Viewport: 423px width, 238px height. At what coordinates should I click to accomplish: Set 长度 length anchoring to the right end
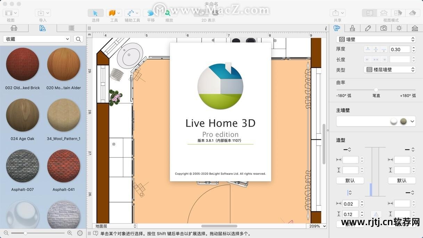[x=383, y=59]
